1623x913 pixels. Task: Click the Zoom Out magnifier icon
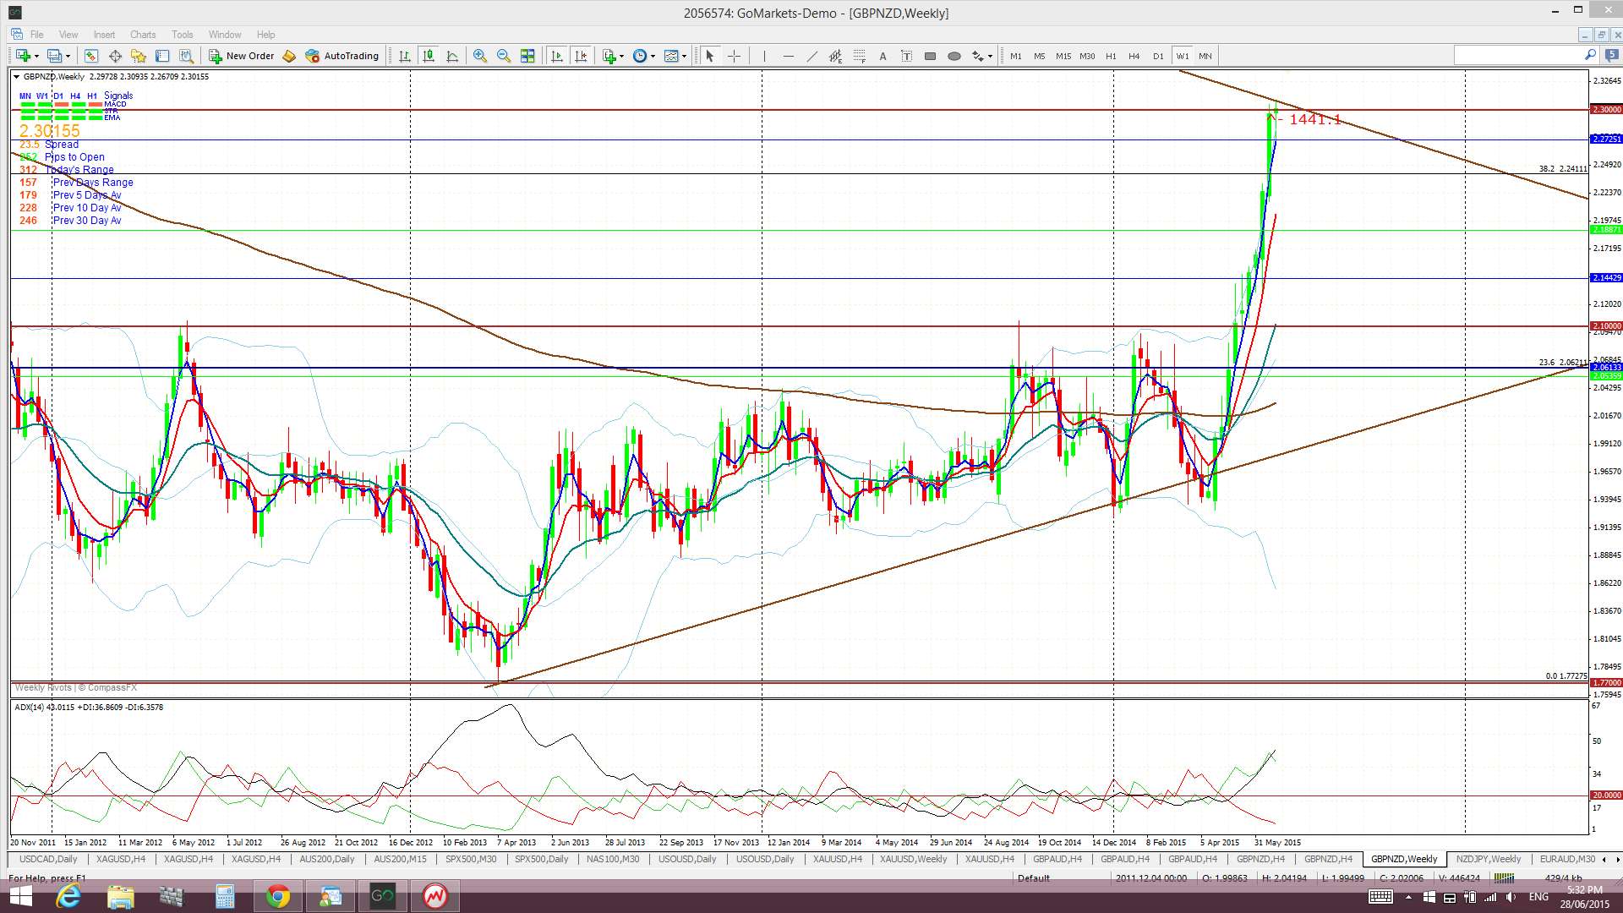pyautogui.click(x=504, y=56)
